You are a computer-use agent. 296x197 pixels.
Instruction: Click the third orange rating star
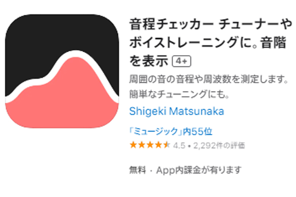(150, 145)
